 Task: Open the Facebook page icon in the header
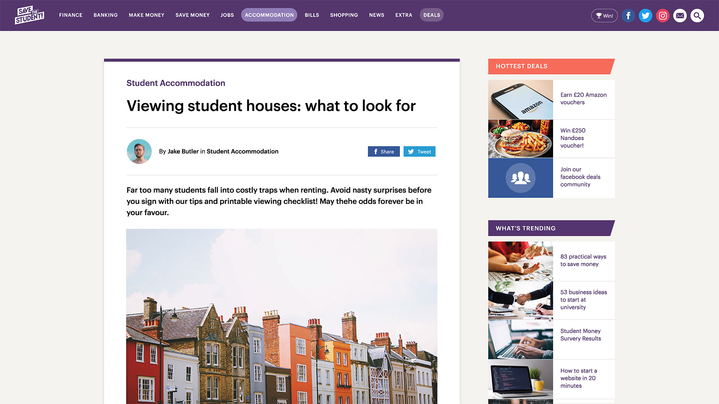pos(628,15)
